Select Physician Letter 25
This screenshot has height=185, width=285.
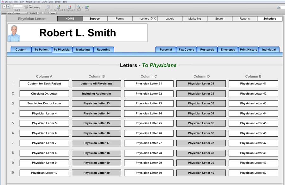click(149, 123)
